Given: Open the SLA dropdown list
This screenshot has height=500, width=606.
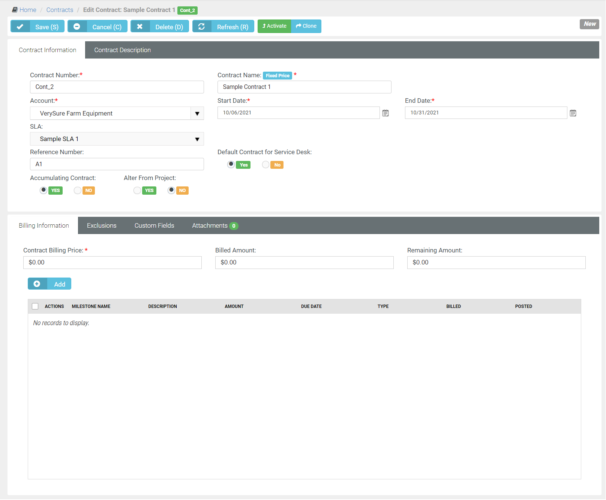Looking at the screenshot, I should pos(197,139).
